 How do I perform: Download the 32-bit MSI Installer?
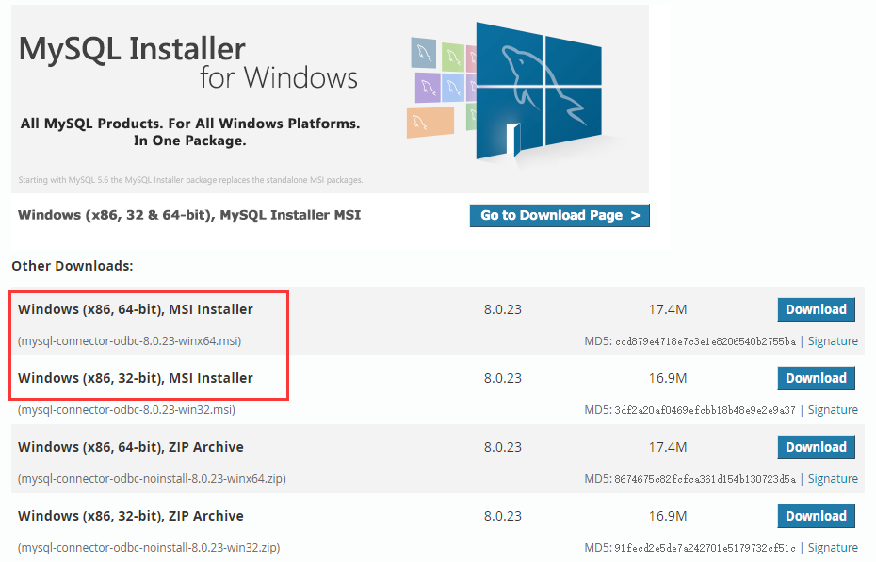pyautogui.click(x=816, y=378)
